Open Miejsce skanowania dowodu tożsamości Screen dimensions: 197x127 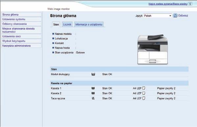click(21, 30)
